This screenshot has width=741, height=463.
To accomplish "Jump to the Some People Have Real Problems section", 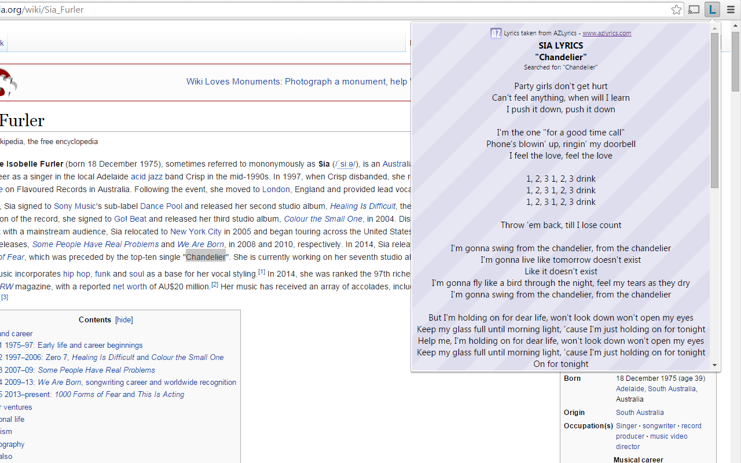I will tap(96, 370).
